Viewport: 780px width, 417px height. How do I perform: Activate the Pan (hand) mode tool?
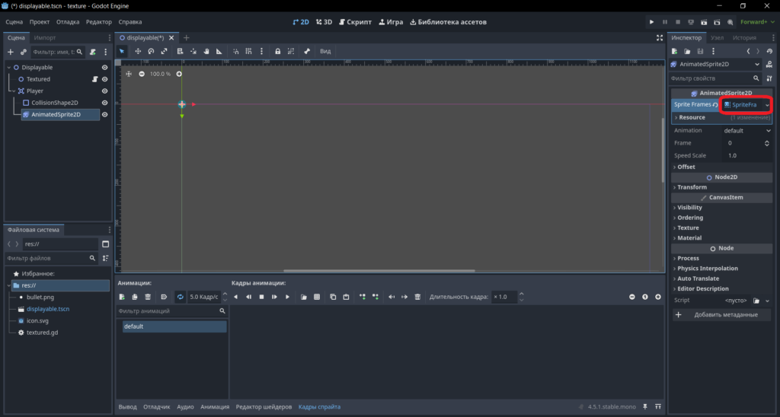point(206,51)
